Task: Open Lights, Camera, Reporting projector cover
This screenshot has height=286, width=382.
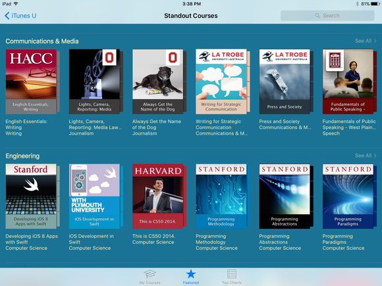Action: 94,82
